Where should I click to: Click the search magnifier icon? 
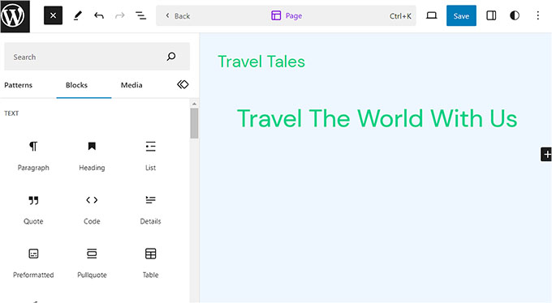tap(171, 57)
